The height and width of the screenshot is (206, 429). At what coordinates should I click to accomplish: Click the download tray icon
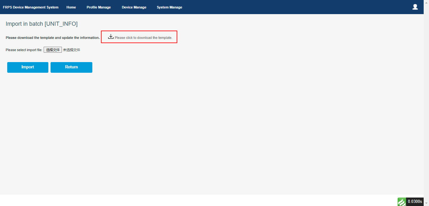pos(111,37)
